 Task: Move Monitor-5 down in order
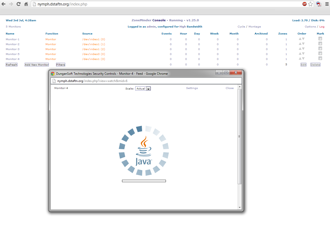tap(303, 54)
